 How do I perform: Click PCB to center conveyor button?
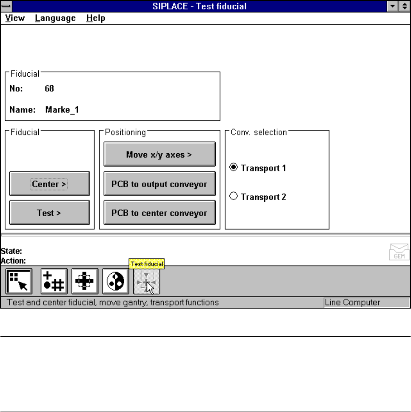160,212
